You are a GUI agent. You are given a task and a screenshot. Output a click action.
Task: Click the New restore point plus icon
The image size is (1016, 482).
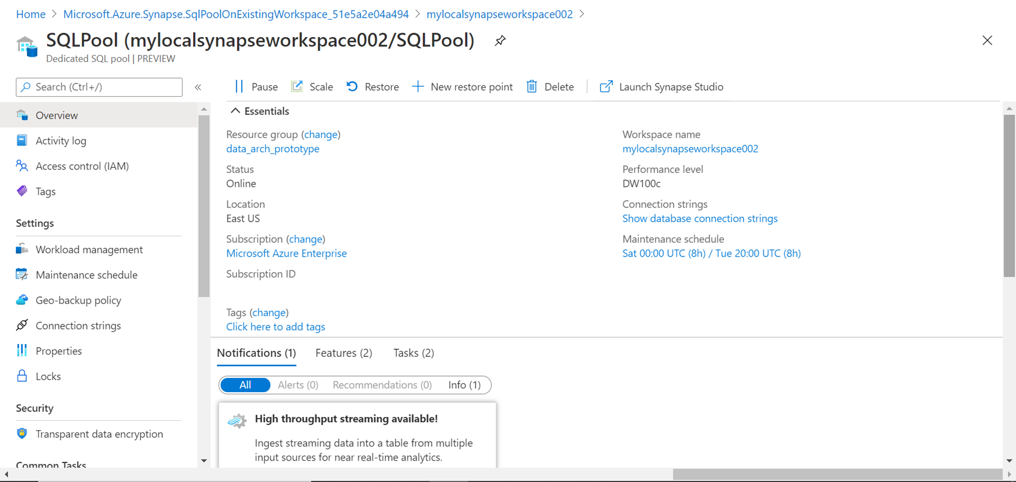click(418, 87)
